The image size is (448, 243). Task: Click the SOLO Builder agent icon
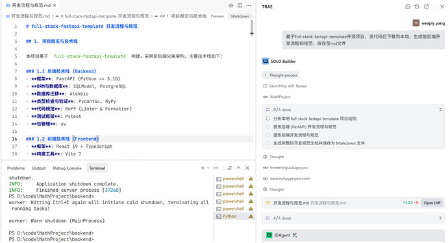coord(266,61)
